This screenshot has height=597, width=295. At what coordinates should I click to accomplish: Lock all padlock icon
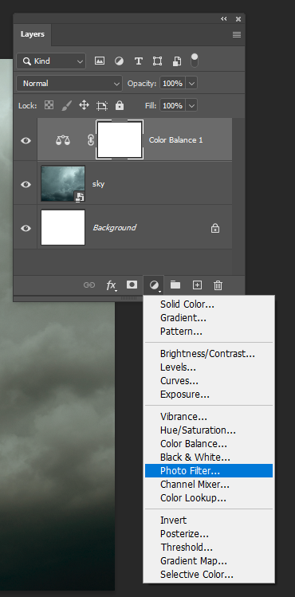[120, 105]
